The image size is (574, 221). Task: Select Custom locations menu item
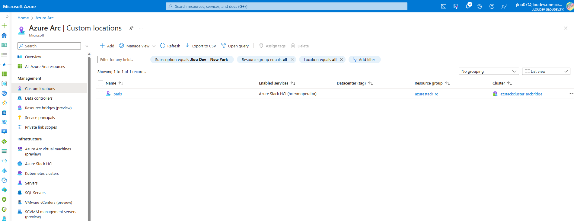49,88
